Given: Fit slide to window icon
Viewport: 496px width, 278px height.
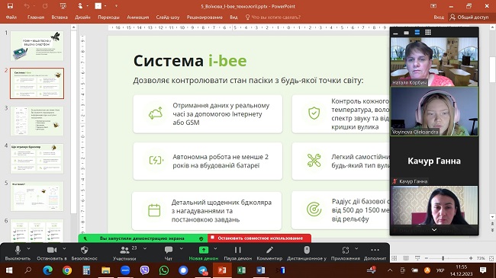Looking at the screenshot, I should pos(491,258).
